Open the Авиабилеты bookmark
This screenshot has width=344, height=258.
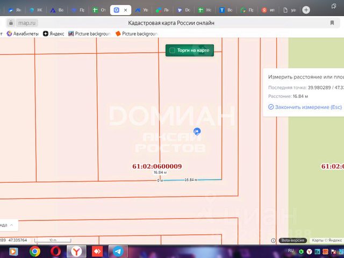pos(23,33)
